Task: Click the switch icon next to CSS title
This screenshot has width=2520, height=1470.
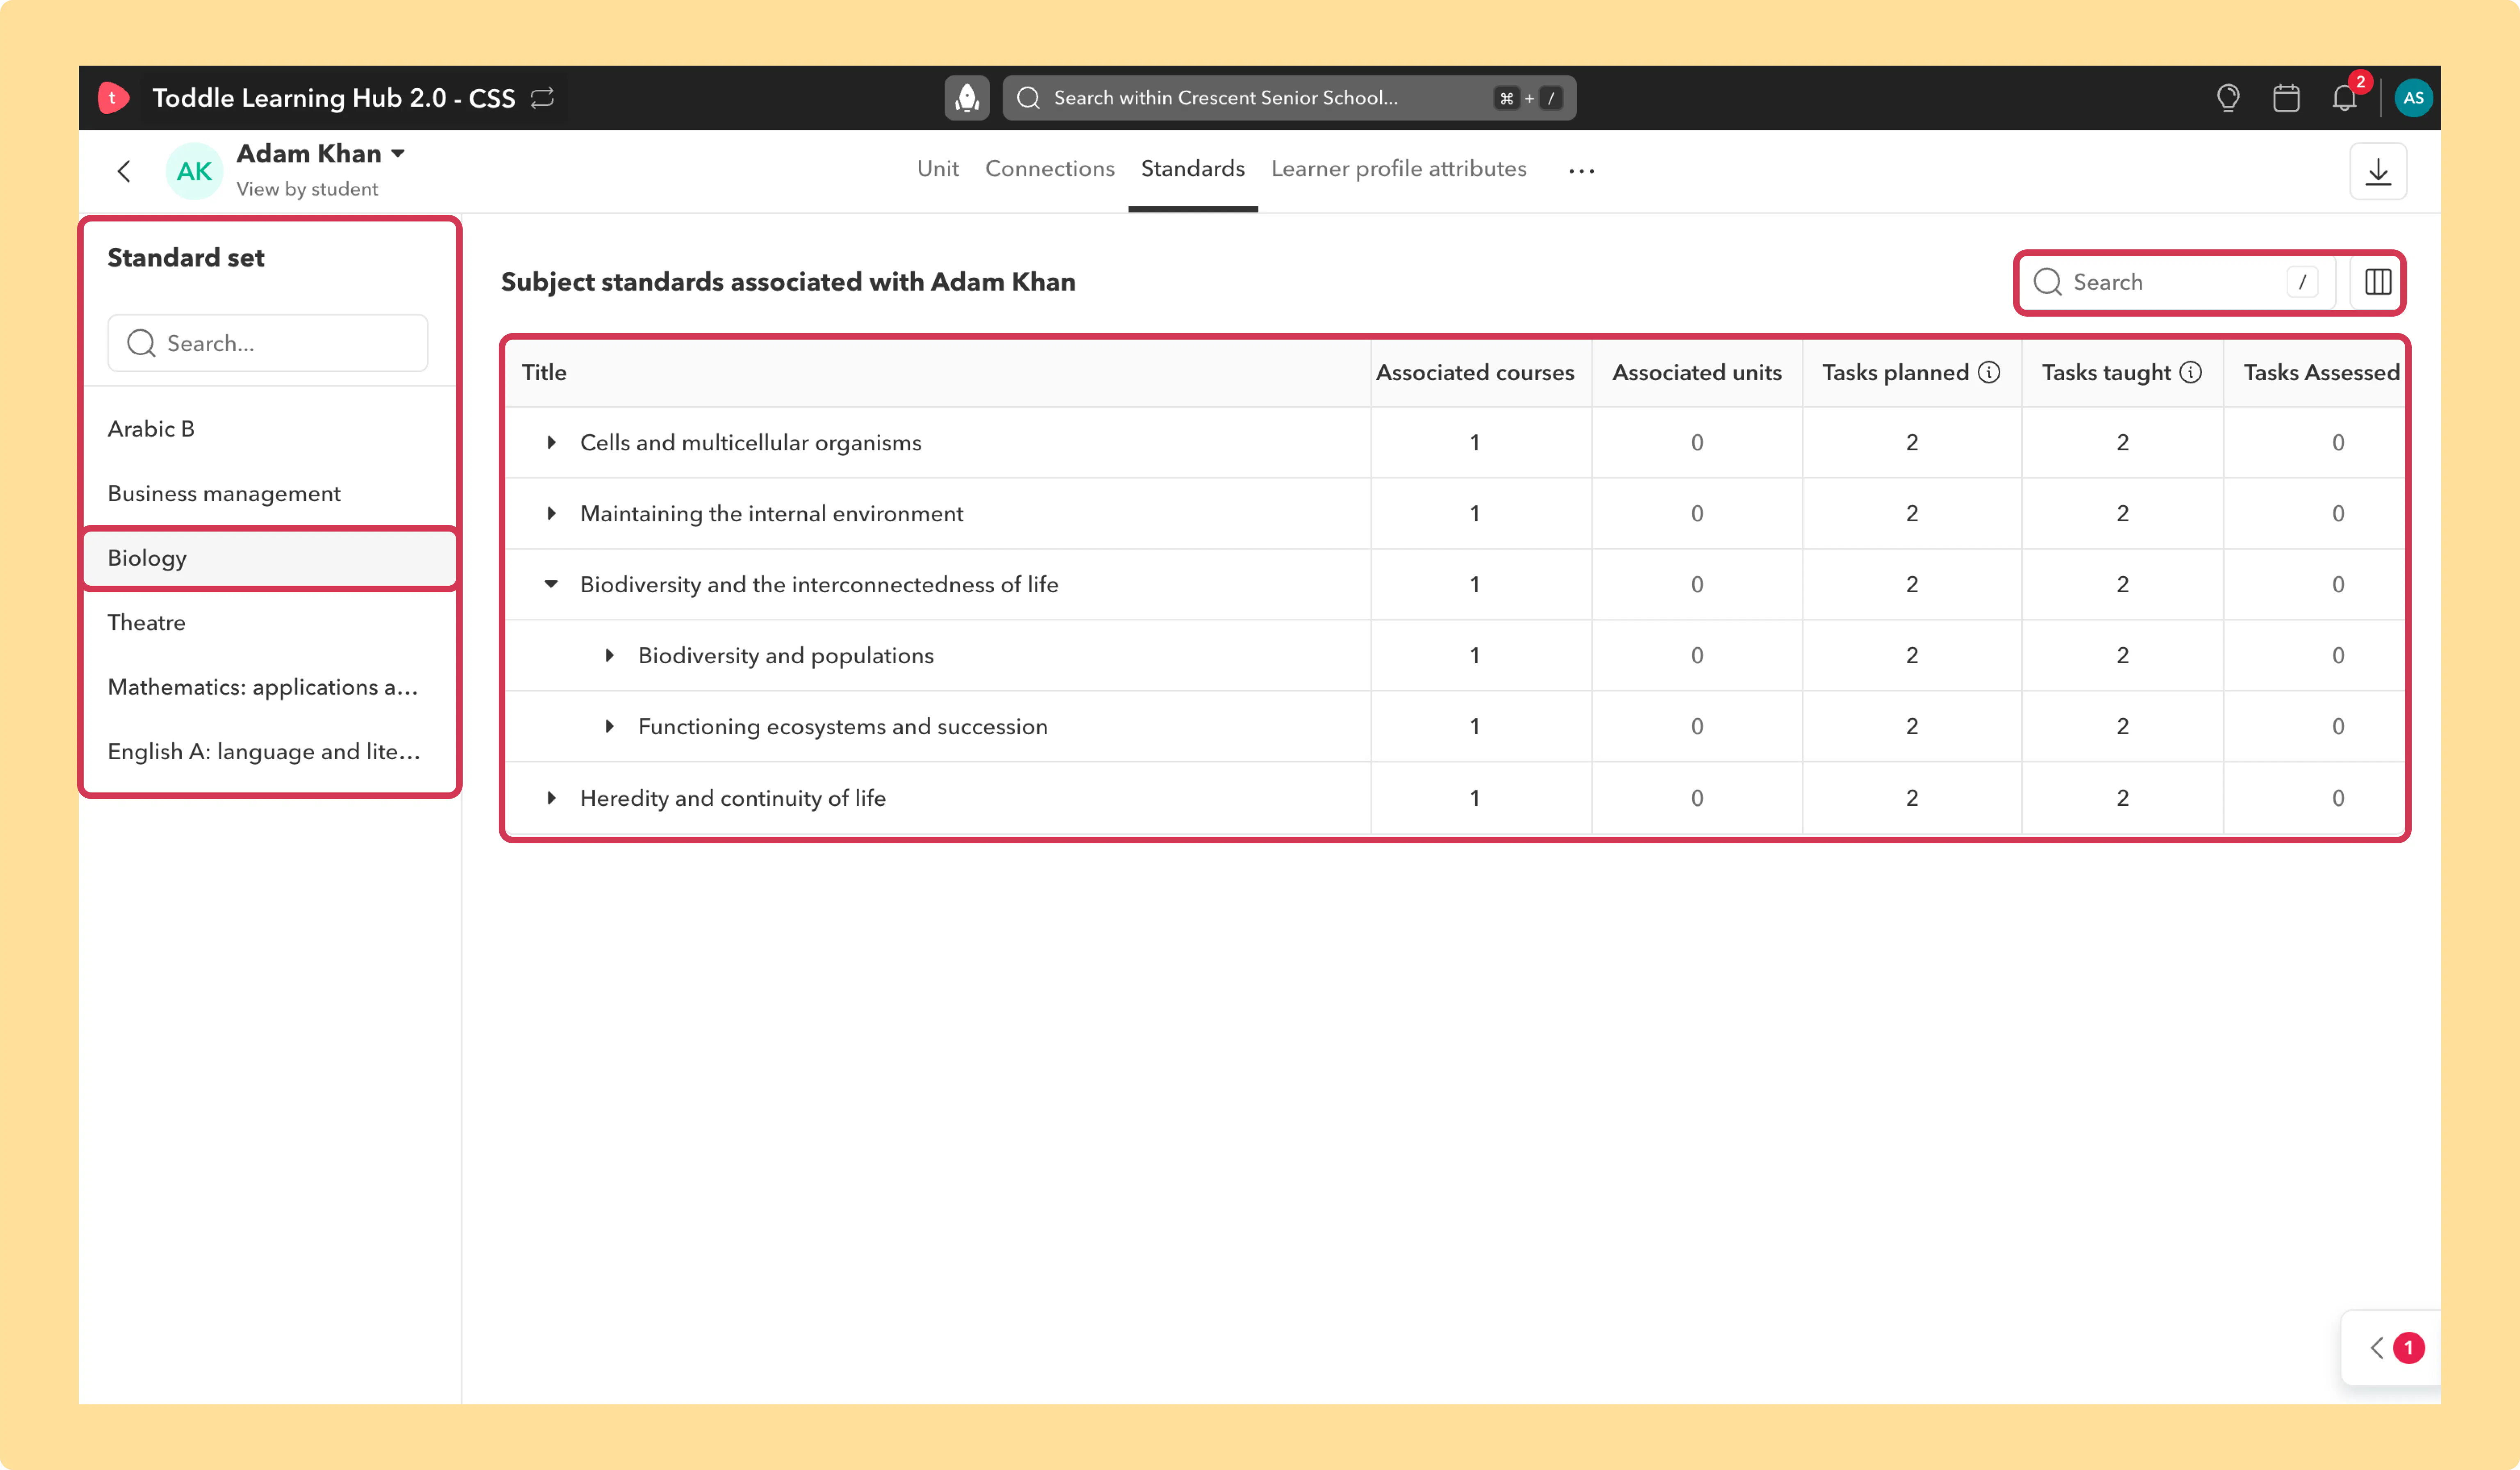Action: (x=542, y=98)
